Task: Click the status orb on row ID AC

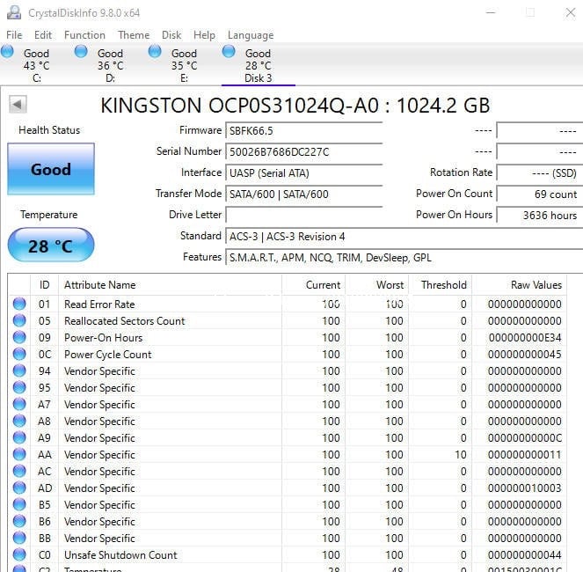Action: pyautogui.click(x=19, y=471)
